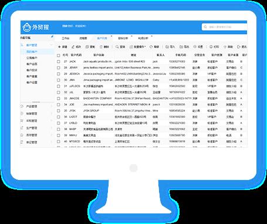Image resolution: width=267 pixels, height=224 pixels.
Task: Click the contact cell "Jessica Liu"
Action: 159,74
